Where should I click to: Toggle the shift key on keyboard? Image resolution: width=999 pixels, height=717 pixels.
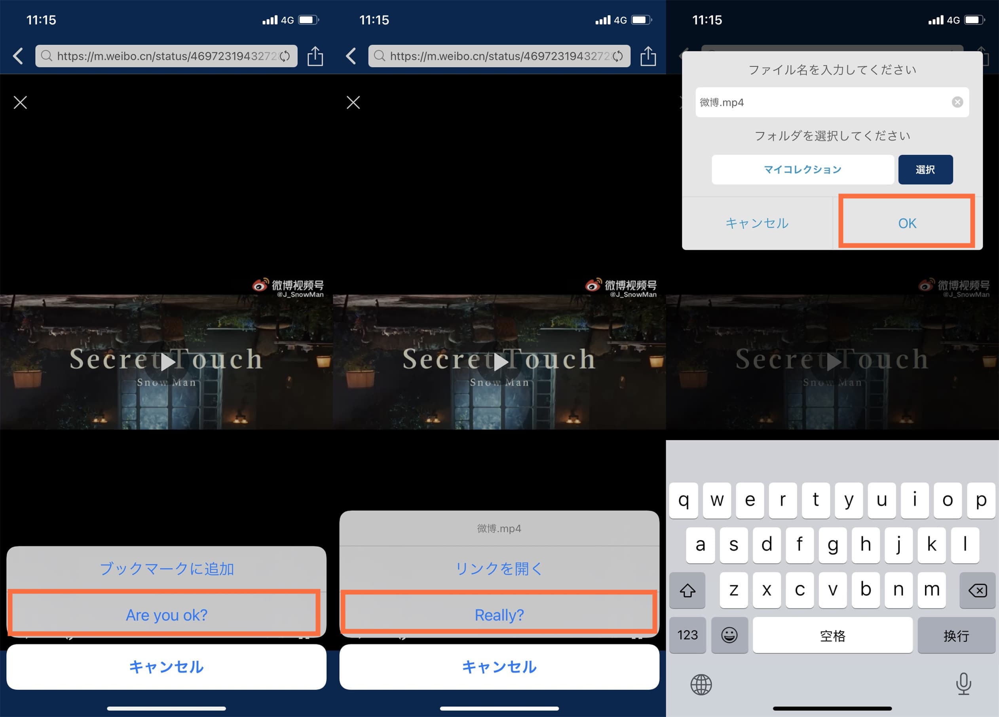click(x=687, y=590)
